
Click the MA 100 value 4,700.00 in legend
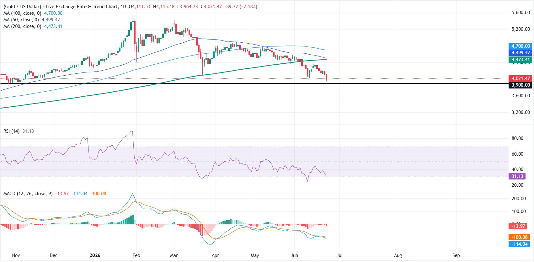pyautogui.click(x=53, y=13)
